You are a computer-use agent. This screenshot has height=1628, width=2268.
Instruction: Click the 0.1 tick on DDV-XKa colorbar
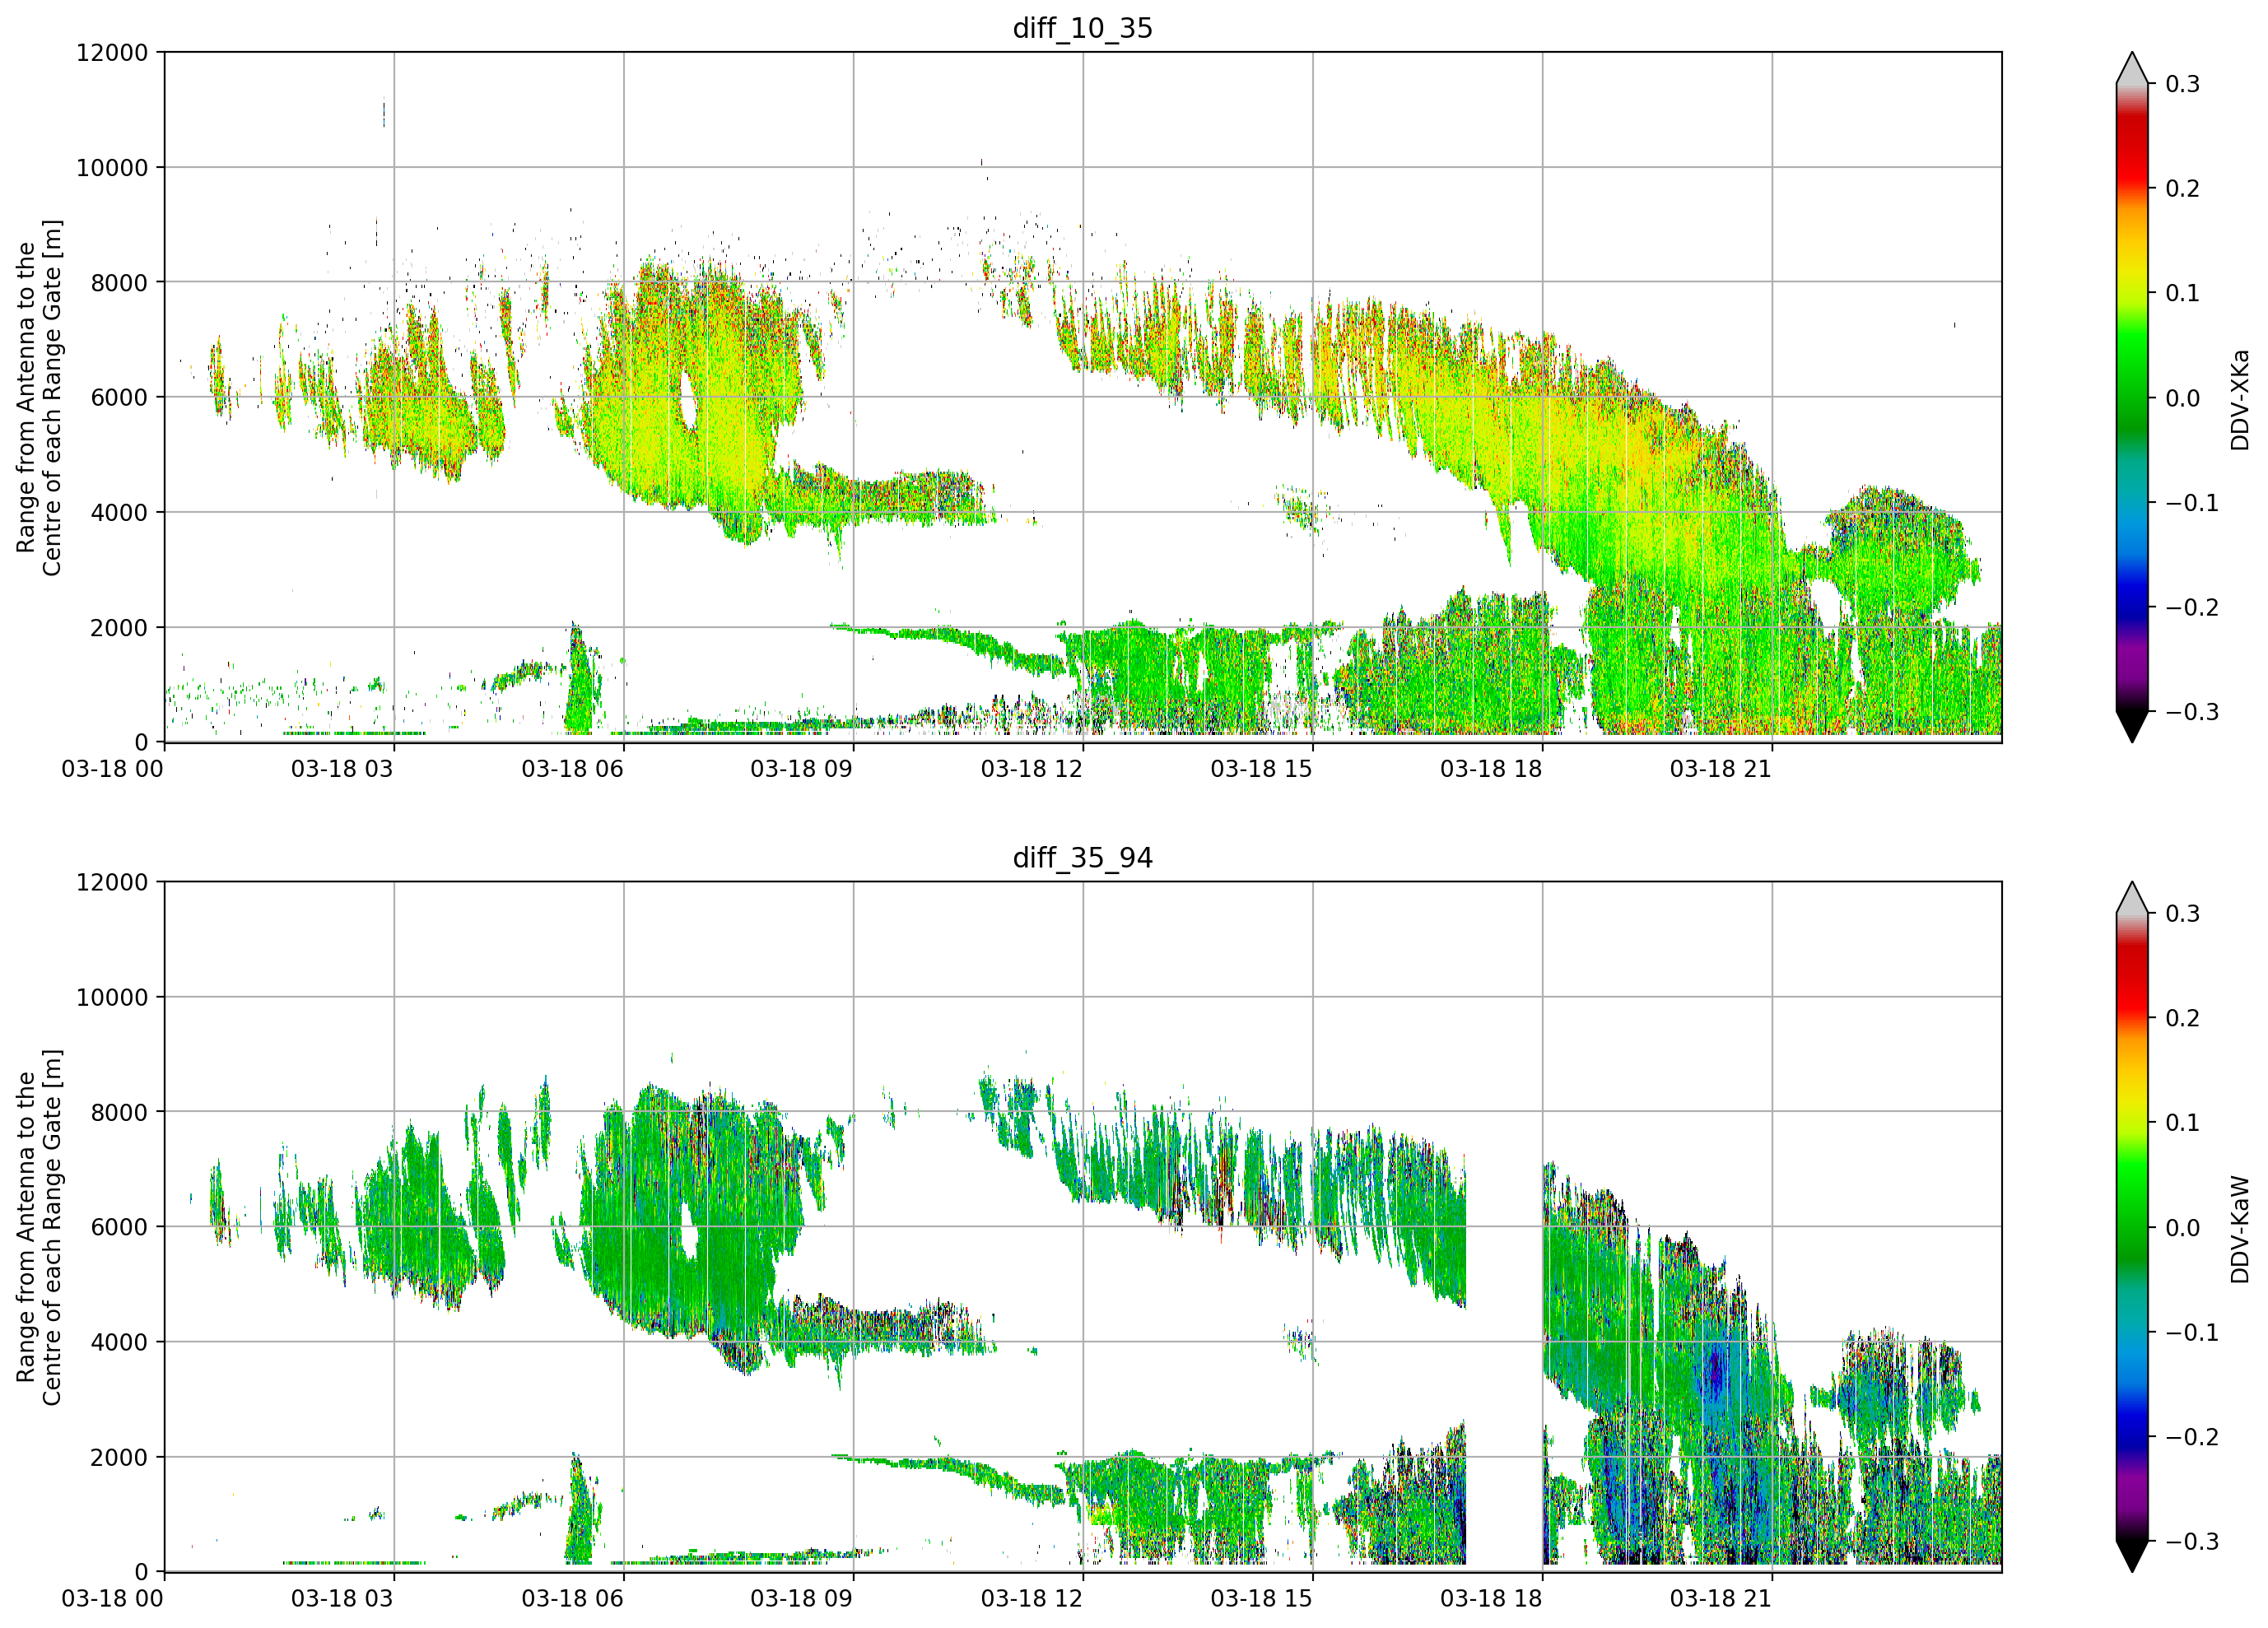click(x=2182, y=293)
